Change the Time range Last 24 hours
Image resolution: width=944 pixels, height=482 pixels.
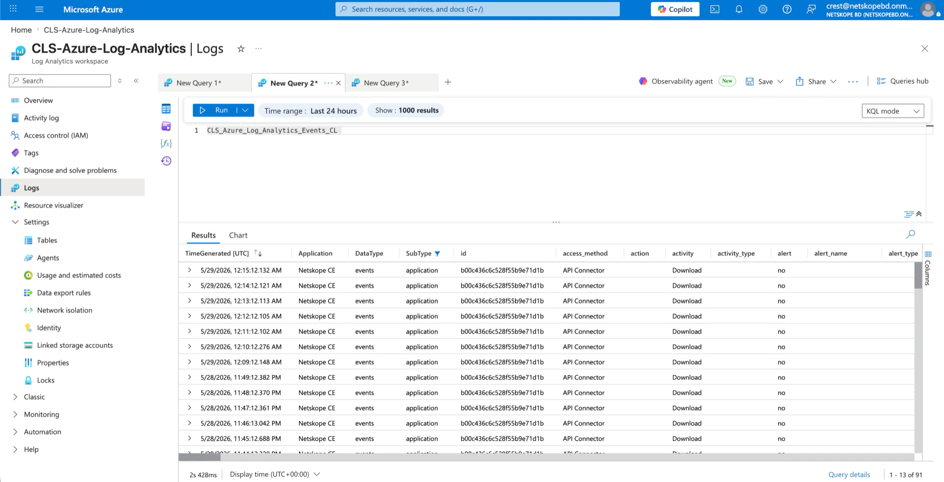[310, 111]
